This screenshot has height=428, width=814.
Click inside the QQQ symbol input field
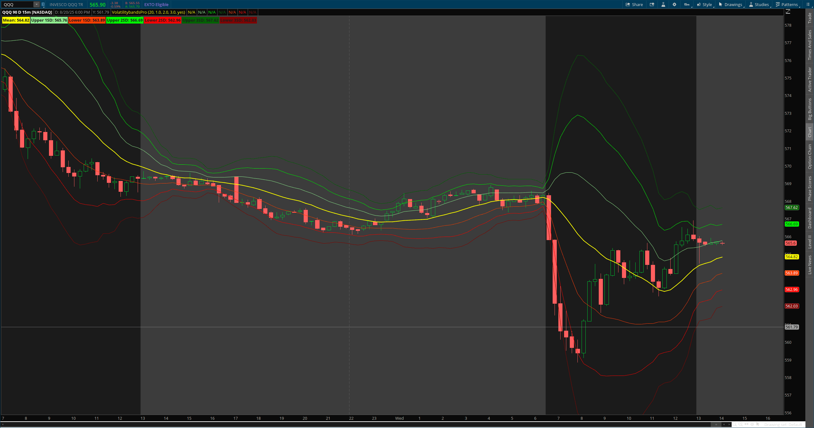coord(17,4)
